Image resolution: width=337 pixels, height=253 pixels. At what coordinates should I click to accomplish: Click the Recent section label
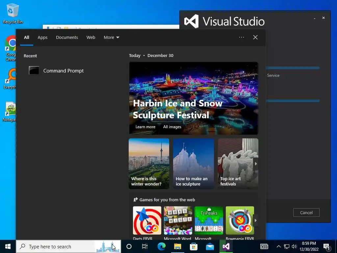(x=30, y=56)
